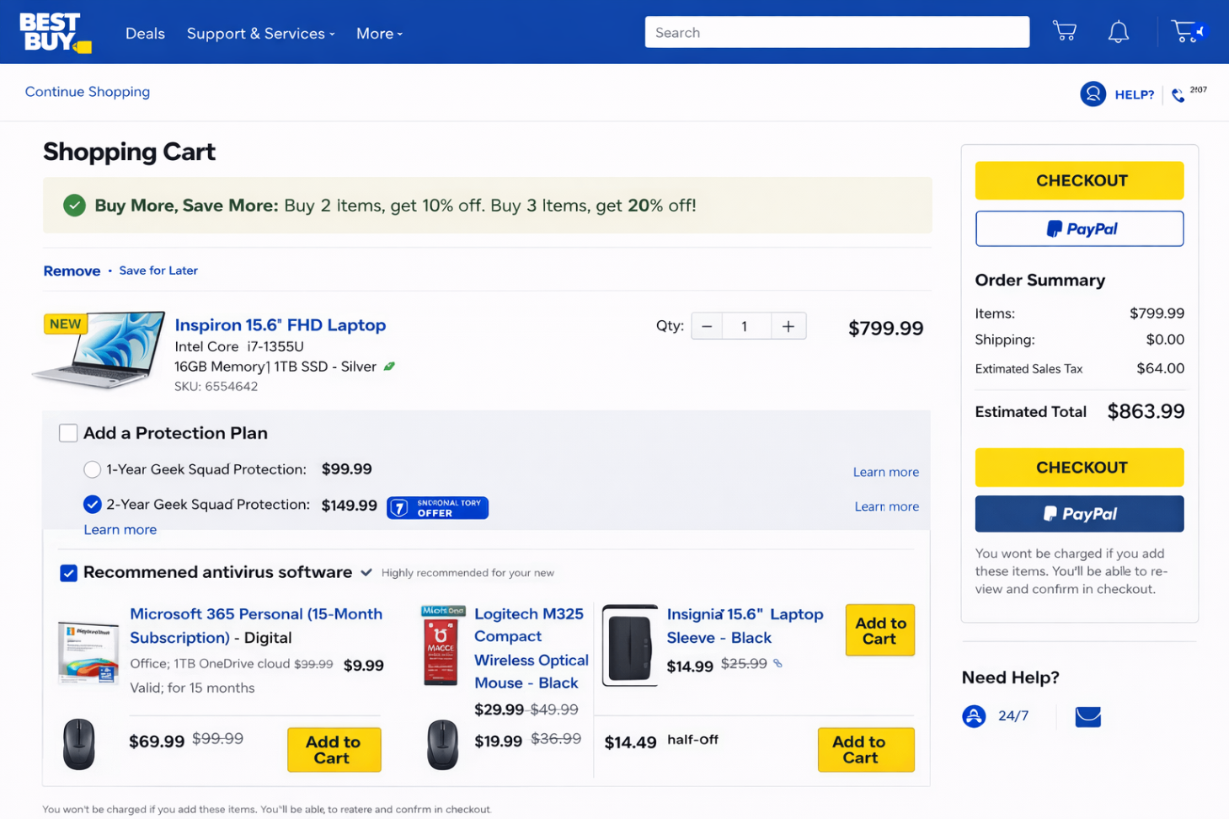Open the Deals menu
This screenshot has height=819, width=1229.
(x=145, y=33)
